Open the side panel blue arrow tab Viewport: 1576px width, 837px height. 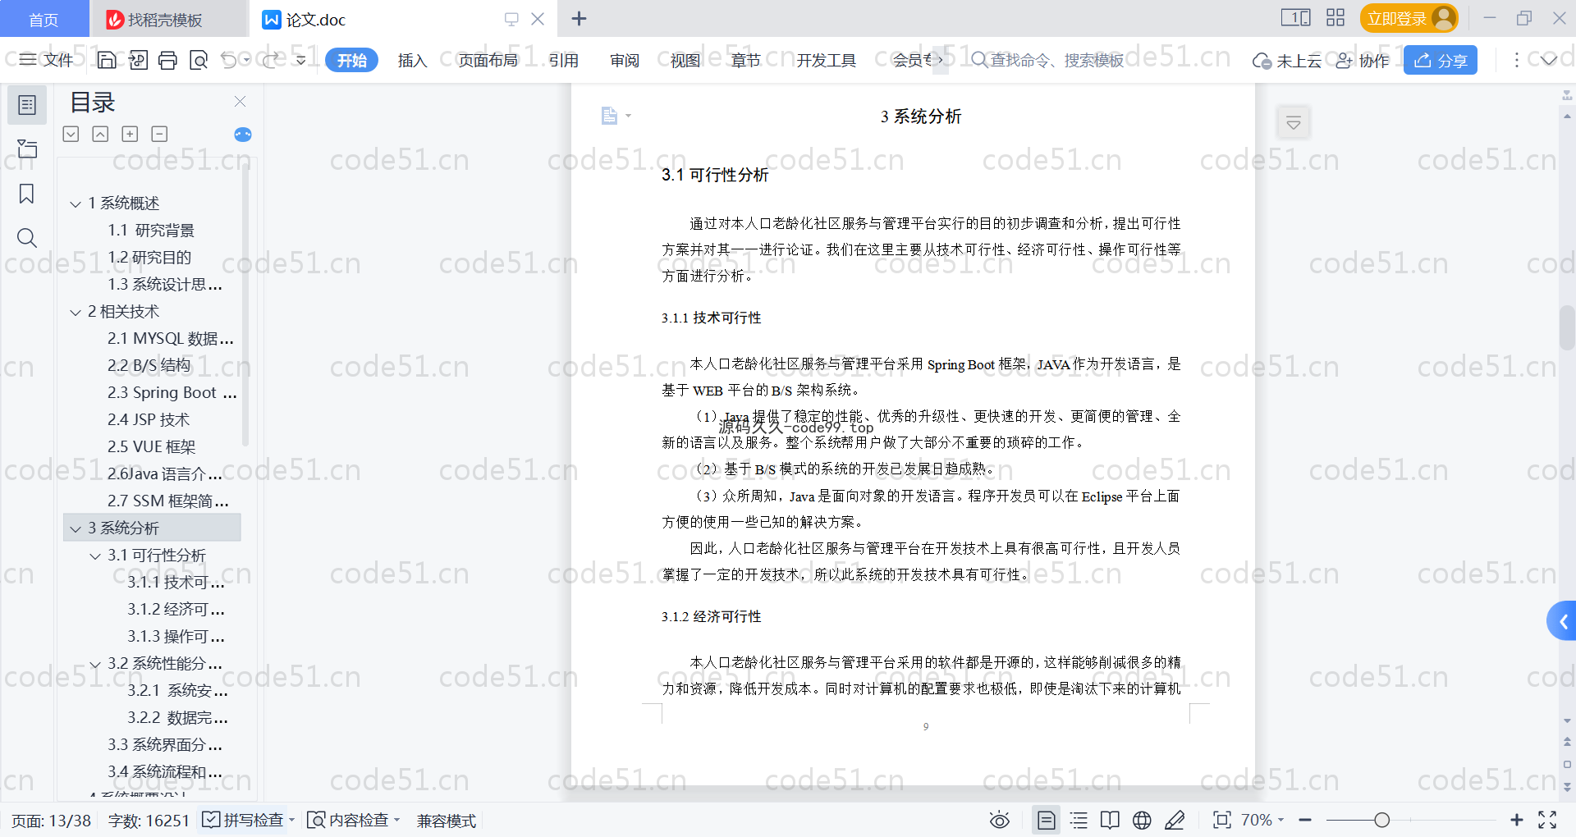[x=1562, y=621]
